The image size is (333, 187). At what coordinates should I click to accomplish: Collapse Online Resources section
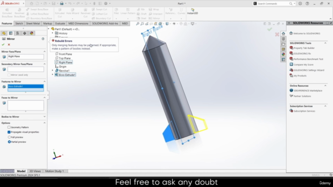pyautogui.click(x=325, y=86)
